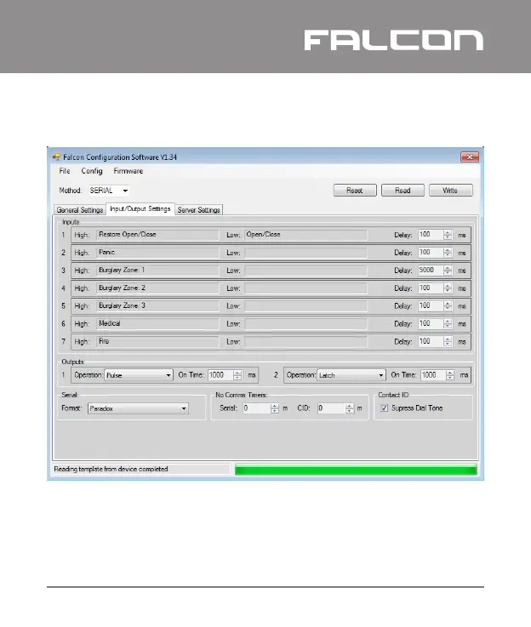Click Input 6 High field Medical
Image resolution: width=531 pixels, height=627 pixels.
157,324
